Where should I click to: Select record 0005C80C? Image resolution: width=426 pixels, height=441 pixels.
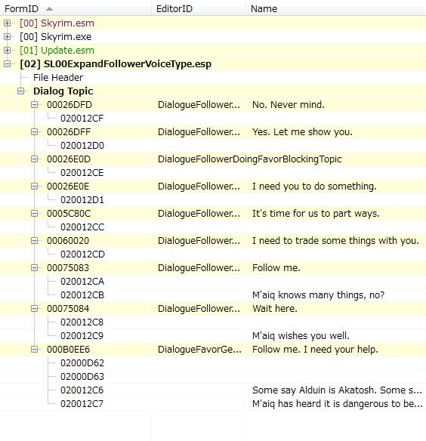pos(69,214)
